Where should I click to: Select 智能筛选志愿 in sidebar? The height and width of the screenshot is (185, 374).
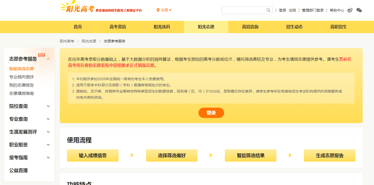[x=22, y=69]
